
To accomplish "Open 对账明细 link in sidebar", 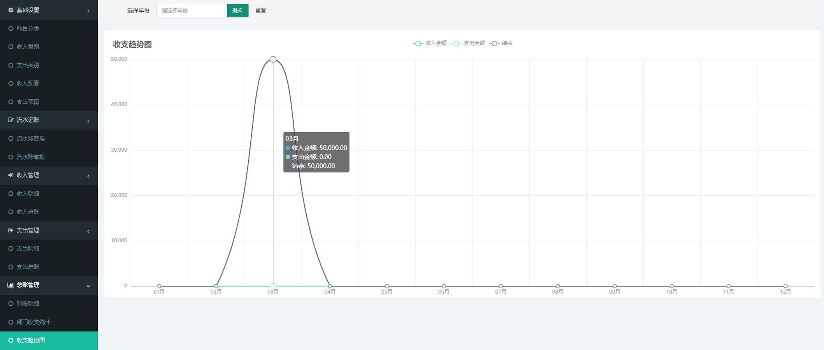I will tap(49, 304).
